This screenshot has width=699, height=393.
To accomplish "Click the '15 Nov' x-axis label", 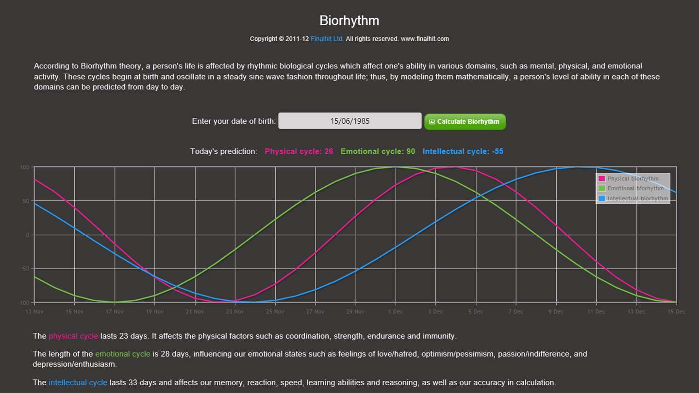I will coord(74,311).
